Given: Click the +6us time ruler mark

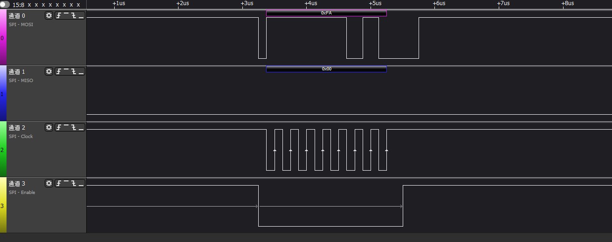Looking at the screenshot, I should tap(439, 3).
